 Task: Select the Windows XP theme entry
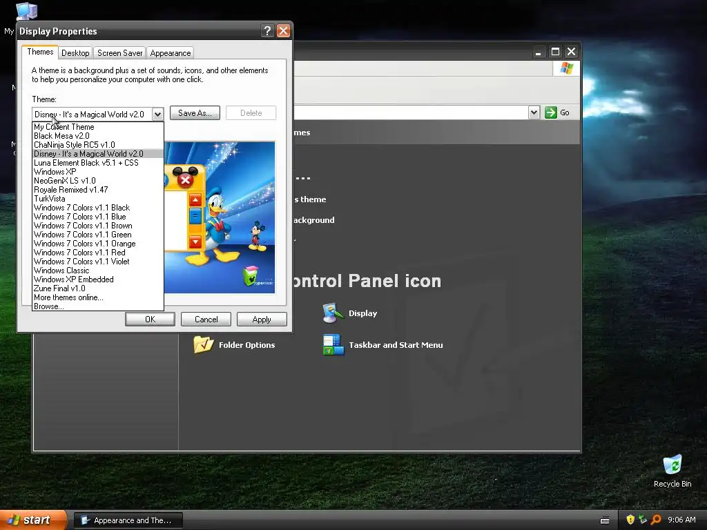tap(98, 172)
